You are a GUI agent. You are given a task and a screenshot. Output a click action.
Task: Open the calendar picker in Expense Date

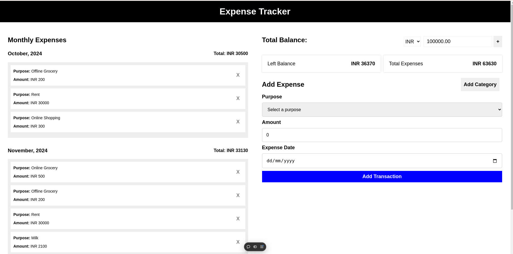tap(495, 161)
